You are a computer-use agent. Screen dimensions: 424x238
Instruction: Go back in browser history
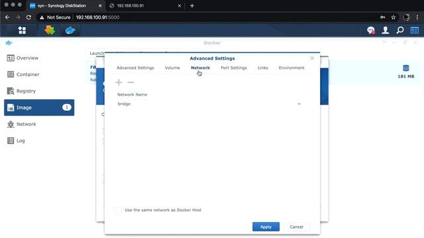pyautogui.click(x=7, y=17)
